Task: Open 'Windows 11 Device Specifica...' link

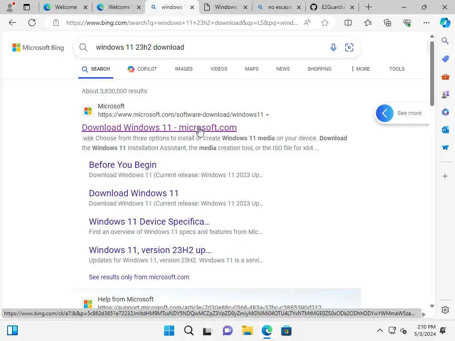Action: (x=149, y=222)
